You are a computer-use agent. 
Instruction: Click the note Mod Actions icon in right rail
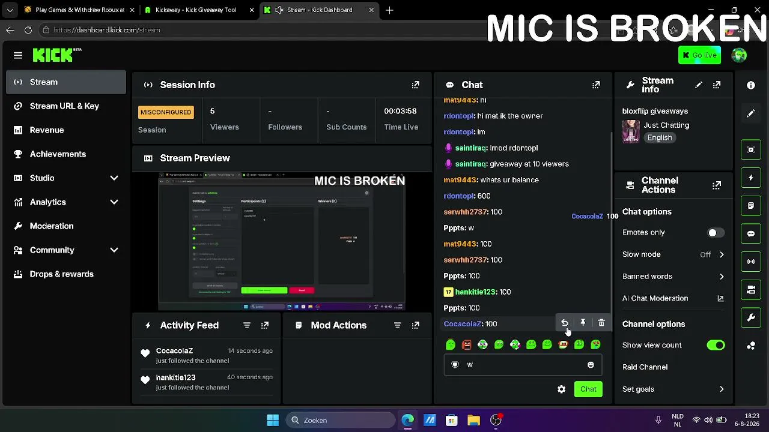point(751,206)
